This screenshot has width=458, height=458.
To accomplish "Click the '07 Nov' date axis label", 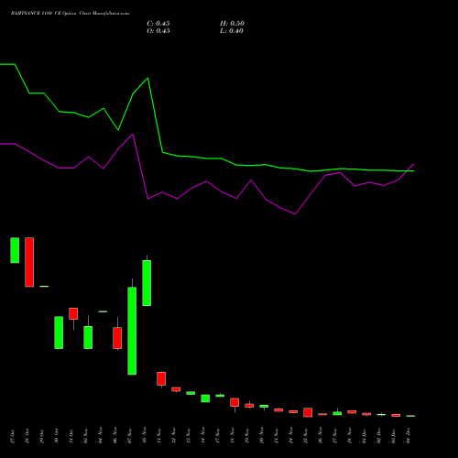I will tap(130, 436).
